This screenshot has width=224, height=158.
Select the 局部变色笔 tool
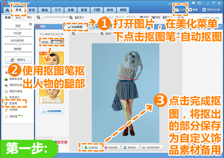click(13, 85)
